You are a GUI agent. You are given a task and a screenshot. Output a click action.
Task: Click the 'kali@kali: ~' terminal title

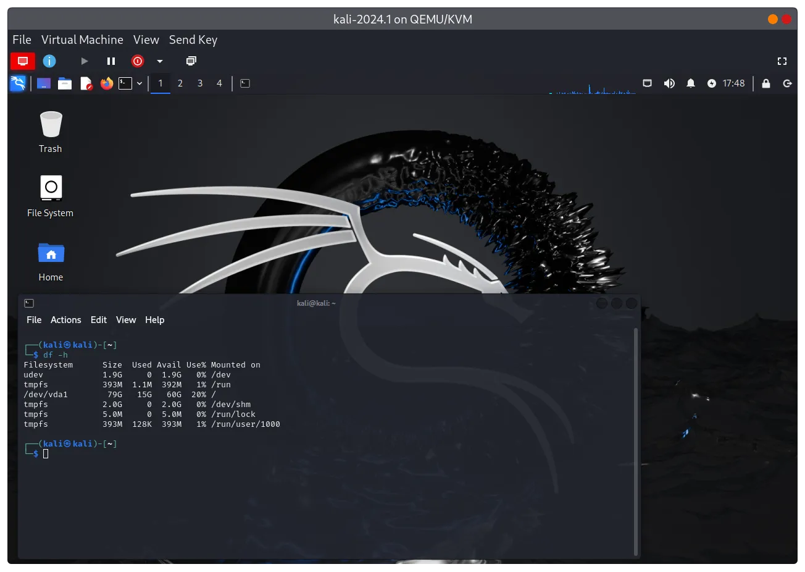pyautogui.click(x=316, y=303)
